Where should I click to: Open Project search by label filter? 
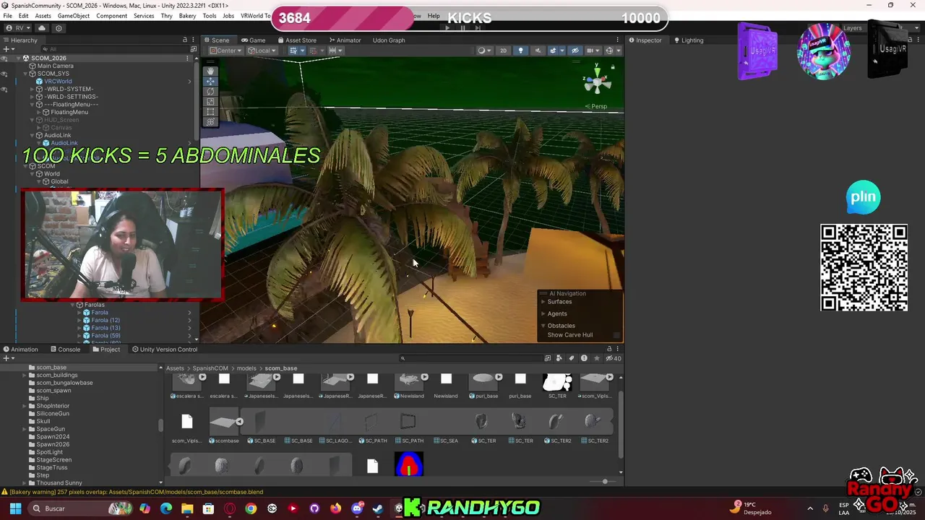pos(572,358)
